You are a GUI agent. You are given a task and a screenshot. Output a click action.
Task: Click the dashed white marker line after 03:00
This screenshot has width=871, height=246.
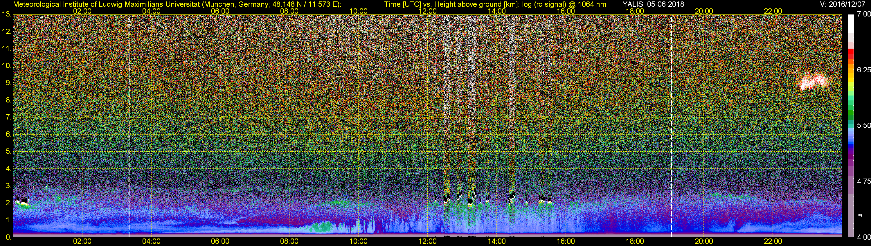[129, 126]
